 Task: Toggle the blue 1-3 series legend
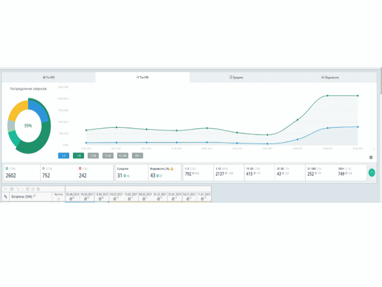click(64, 156)
